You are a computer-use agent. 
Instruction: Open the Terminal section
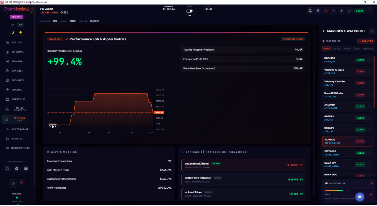click(x=17, y=52)
